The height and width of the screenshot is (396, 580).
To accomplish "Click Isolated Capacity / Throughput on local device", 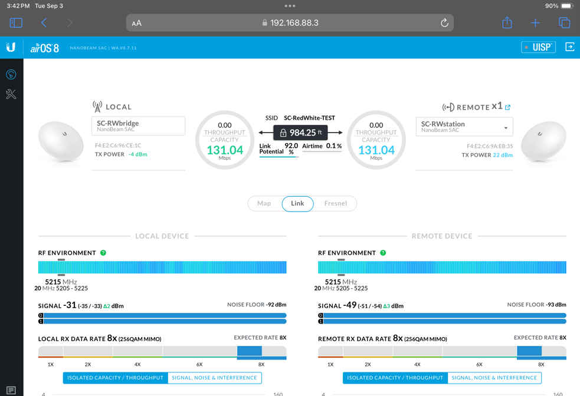I will click(114, 378).
